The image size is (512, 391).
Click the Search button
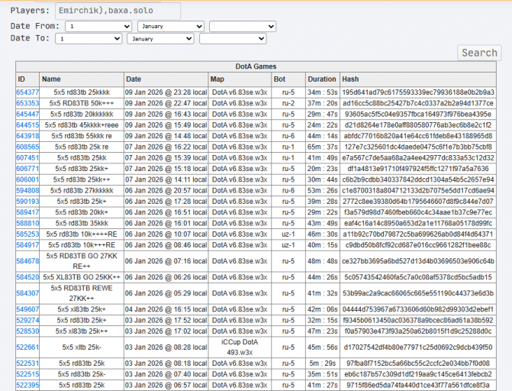pyautogui.click(x=479, y=53)
